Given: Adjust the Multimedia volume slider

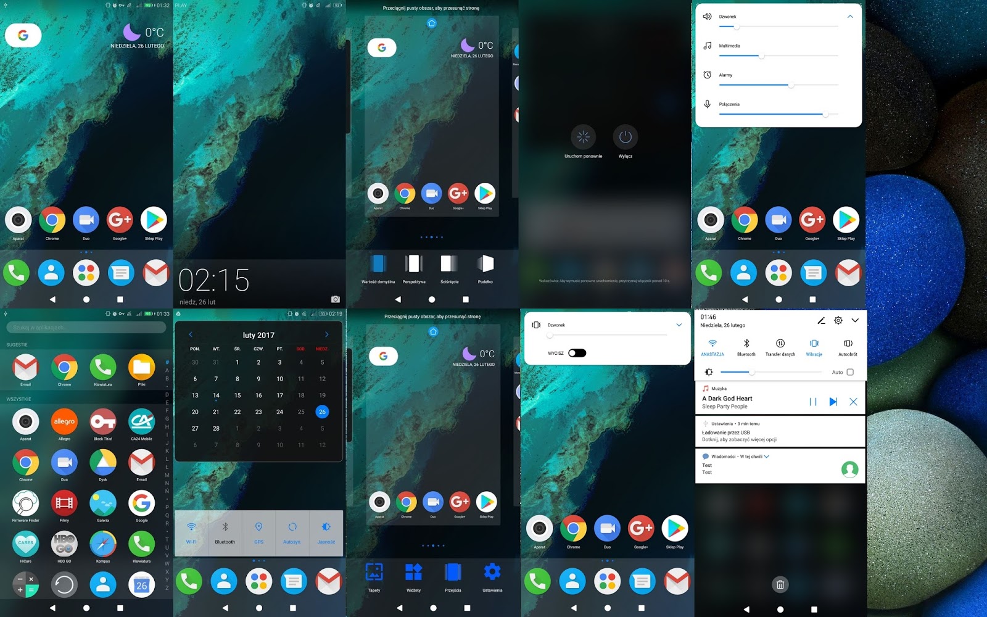Looking at the screenshot, I should pyautogui.click(x=778, y=56).
